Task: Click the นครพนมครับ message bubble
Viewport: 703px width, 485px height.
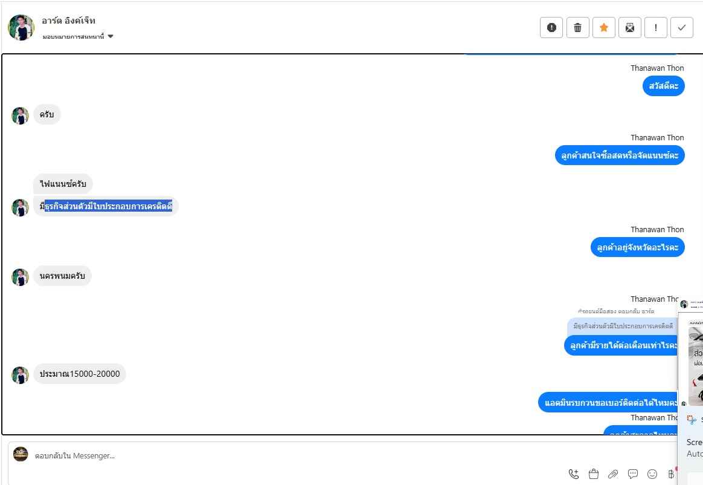Action: click(x=62, y=276)
